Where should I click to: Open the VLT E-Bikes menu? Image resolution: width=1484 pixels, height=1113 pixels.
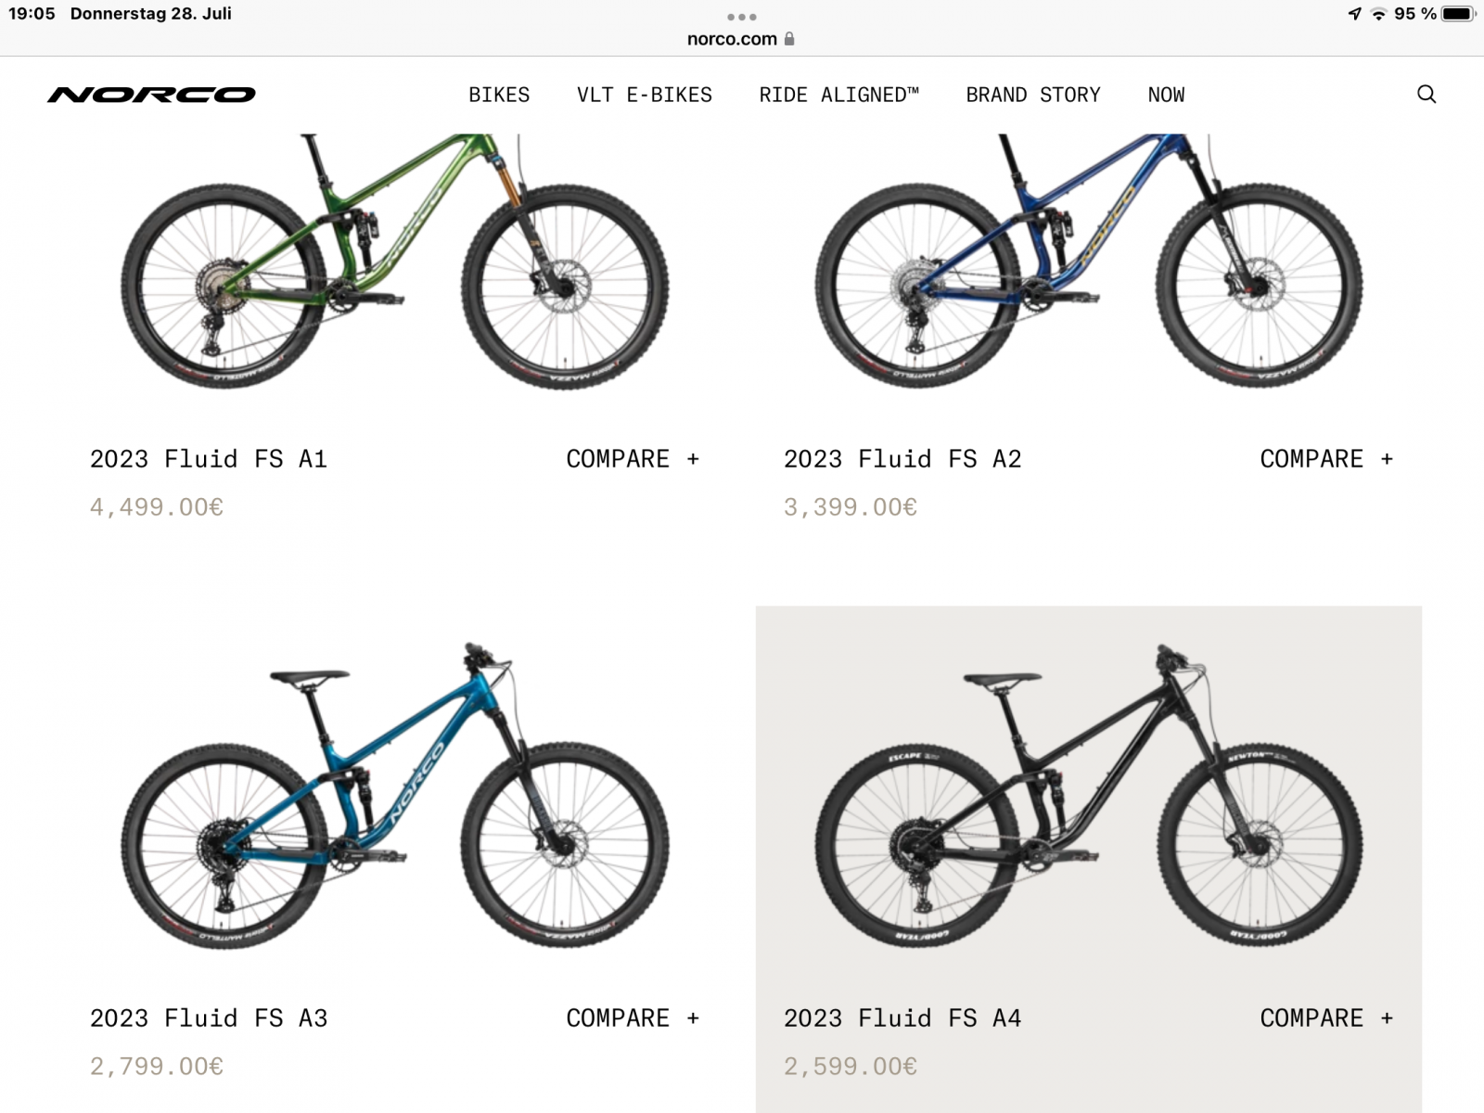[x=645, y=95]
